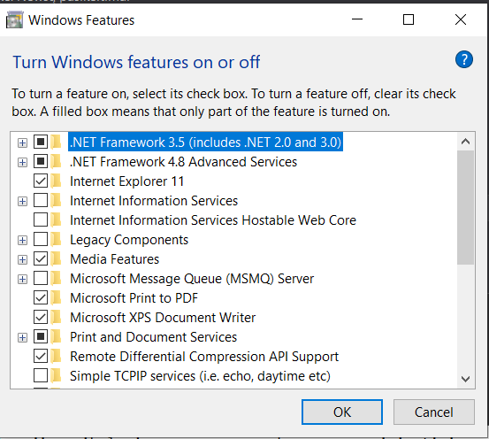The width and height of the screenshot is (489, 439).
Task: Click the scrollbar down arrow in the features list
Action: 465,379
